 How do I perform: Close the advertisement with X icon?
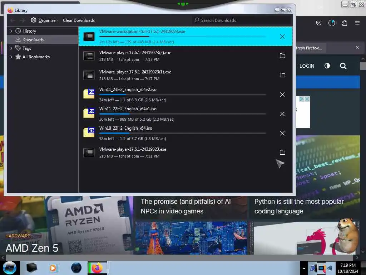pos(307,99)
